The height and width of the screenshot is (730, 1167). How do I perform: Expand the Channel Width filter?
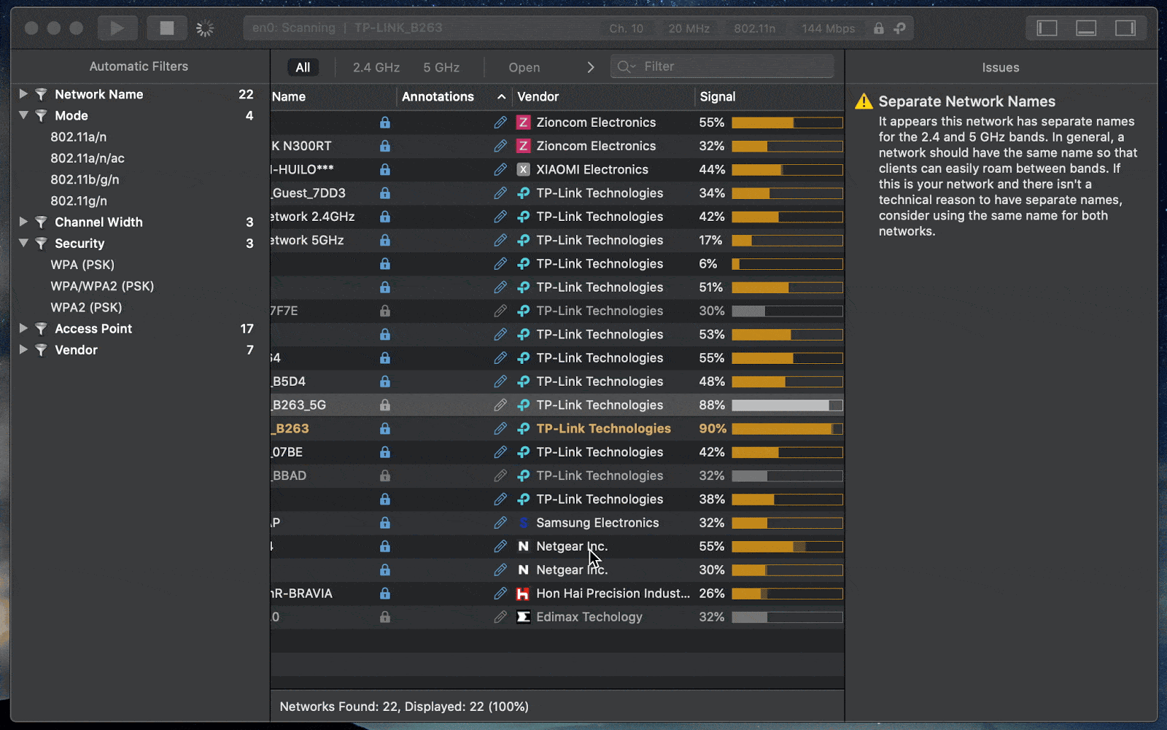click(x=23, y=222)
